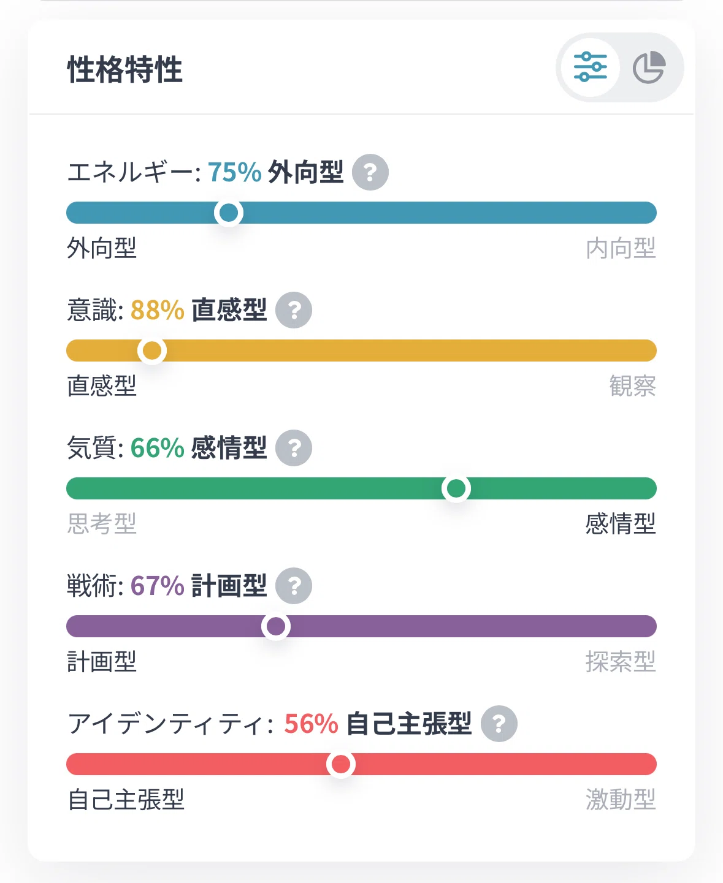Open help icon next to 外向型 energy
Screen dimensions: 723x883
(370, 172)
